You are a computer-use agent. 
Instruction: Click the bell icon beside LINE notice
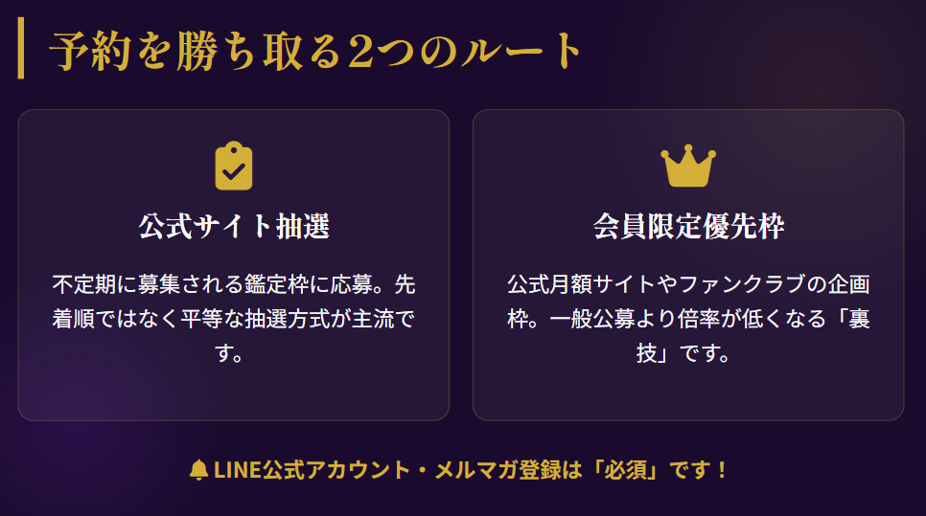point(199,470)
